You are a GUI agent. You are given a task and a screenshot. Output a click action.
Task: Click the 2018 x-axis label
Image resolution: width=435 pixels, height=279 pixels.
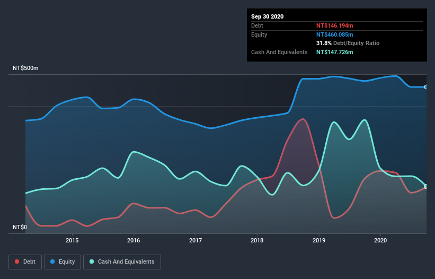[257, 240]
